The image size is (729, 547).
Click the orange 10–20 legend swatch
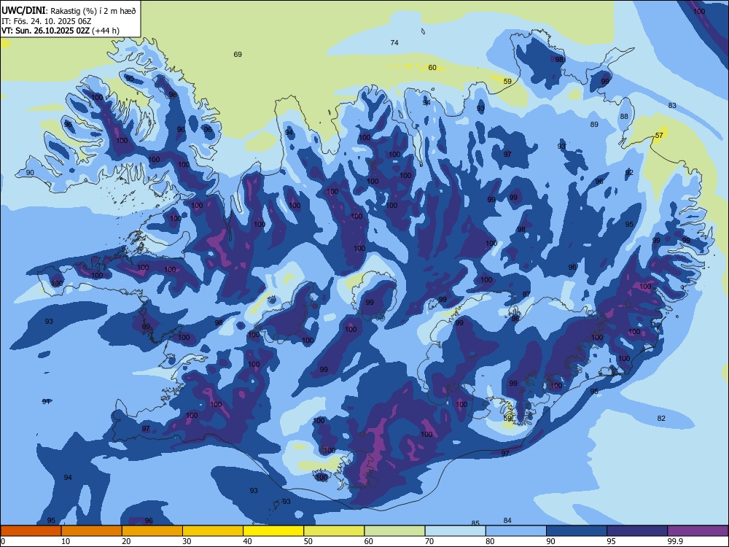92,531
